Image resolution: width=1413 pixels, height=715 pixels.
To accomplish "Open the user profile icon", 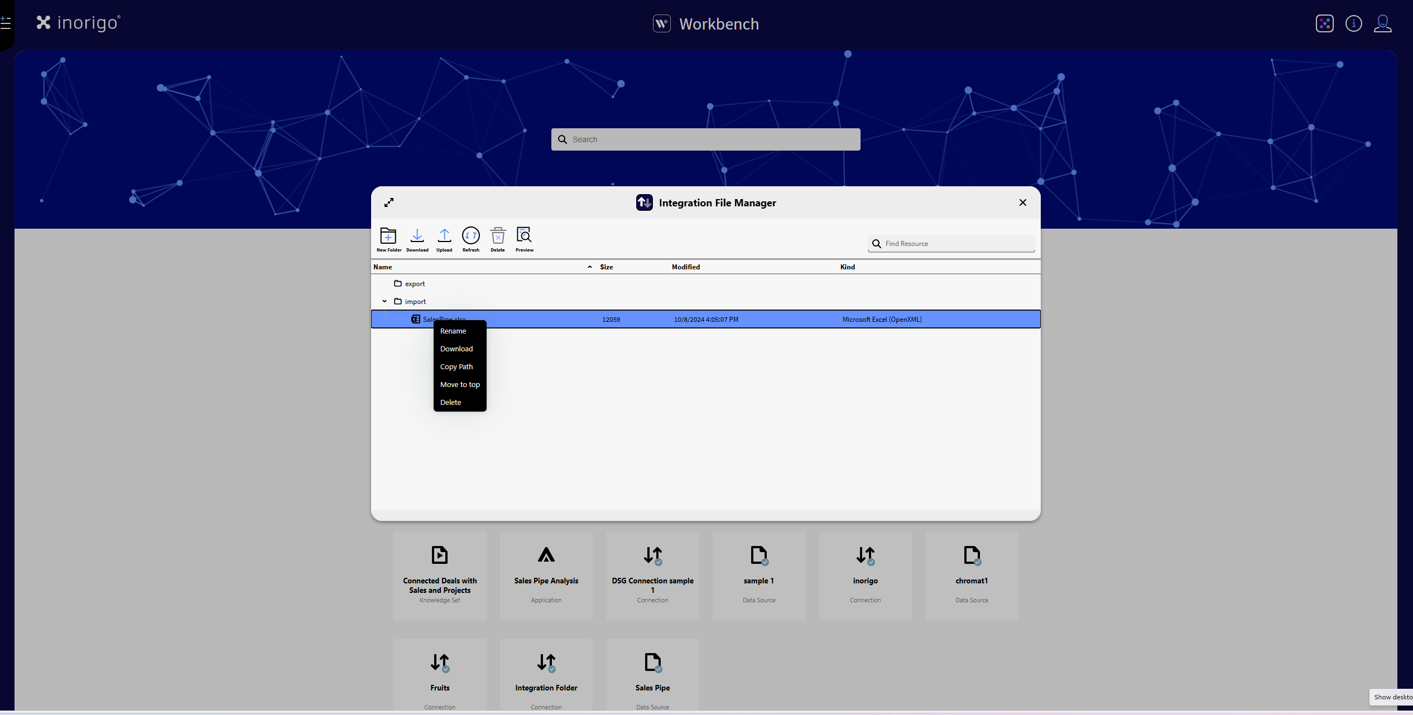I will tap(1382, 23).
